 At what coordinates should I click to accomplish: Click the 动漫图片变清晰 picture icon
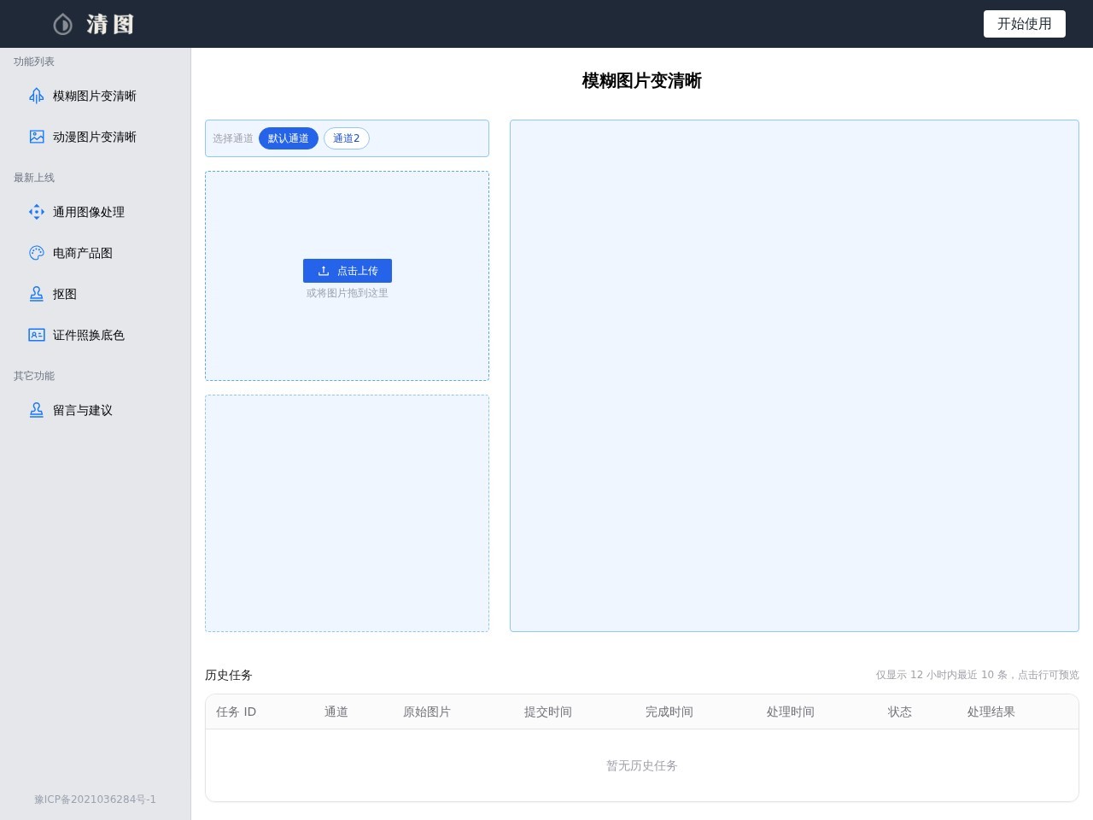[37, 137]
